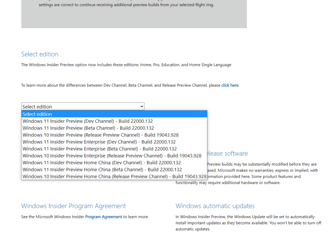The width and height of the screenshot is (332, 234).
Task: Pick Windows 10 Insider Preview (Release Preview Channel) 19043.928
Action: [114, 135]
